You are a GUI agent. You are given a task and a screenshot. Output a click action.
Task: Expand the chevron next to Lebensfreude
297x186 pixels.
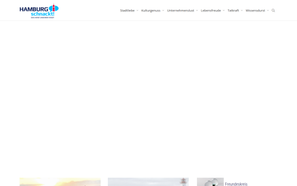(224, 10)
